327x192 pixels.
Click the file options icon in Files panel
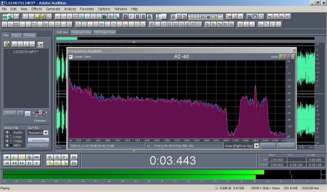point(40,44)
